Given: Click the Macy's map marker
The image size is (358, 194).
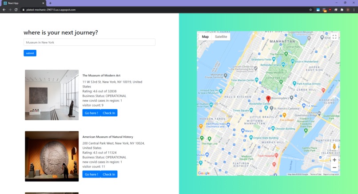Looking at the screenshot, I should tap(243, 131).
